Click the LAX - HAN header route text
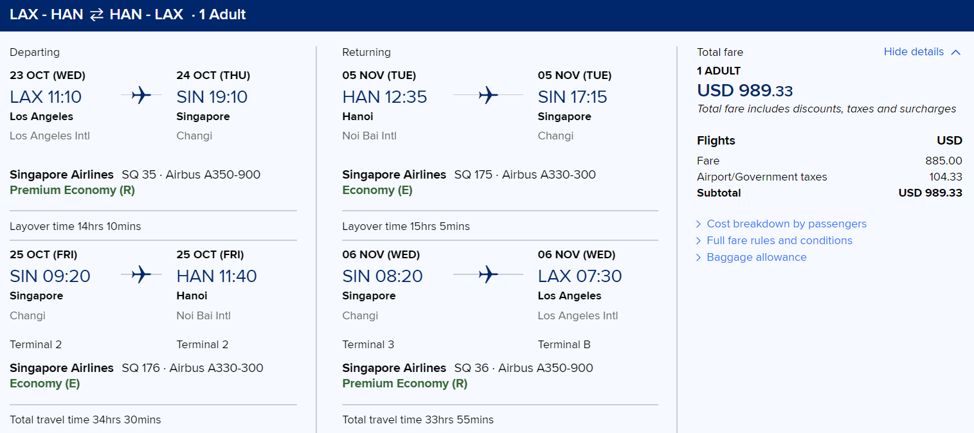 click(x=46, y=15)
